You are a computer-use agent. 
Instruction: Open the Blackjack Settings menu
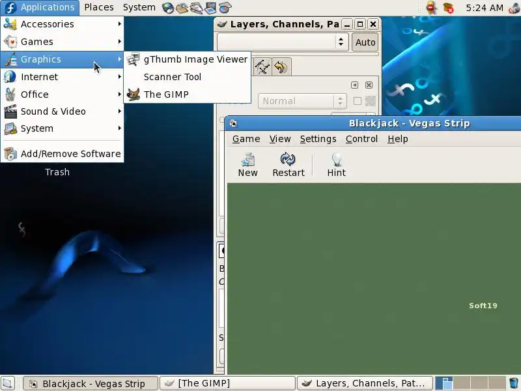click(318, 139)
